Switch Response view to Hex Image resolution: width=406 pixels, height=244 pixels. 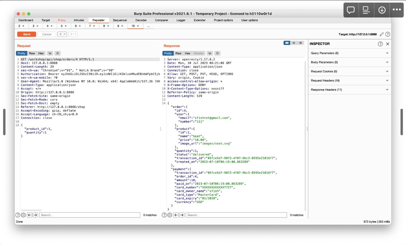(x=188, y=53)
